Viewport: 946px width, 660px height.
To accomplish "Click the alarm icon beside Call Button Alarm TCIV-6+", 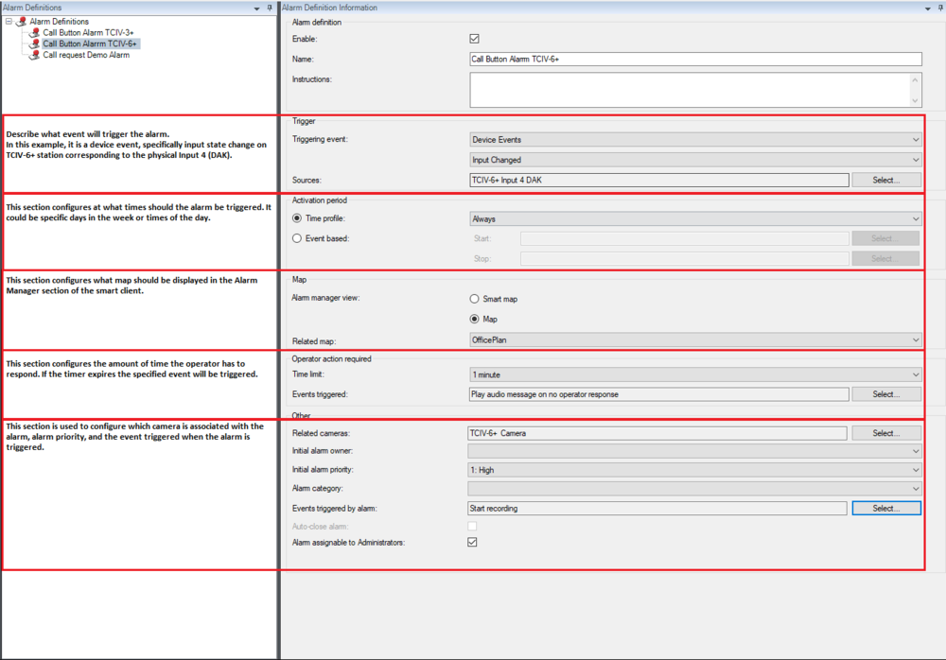I will coord(35,43).
